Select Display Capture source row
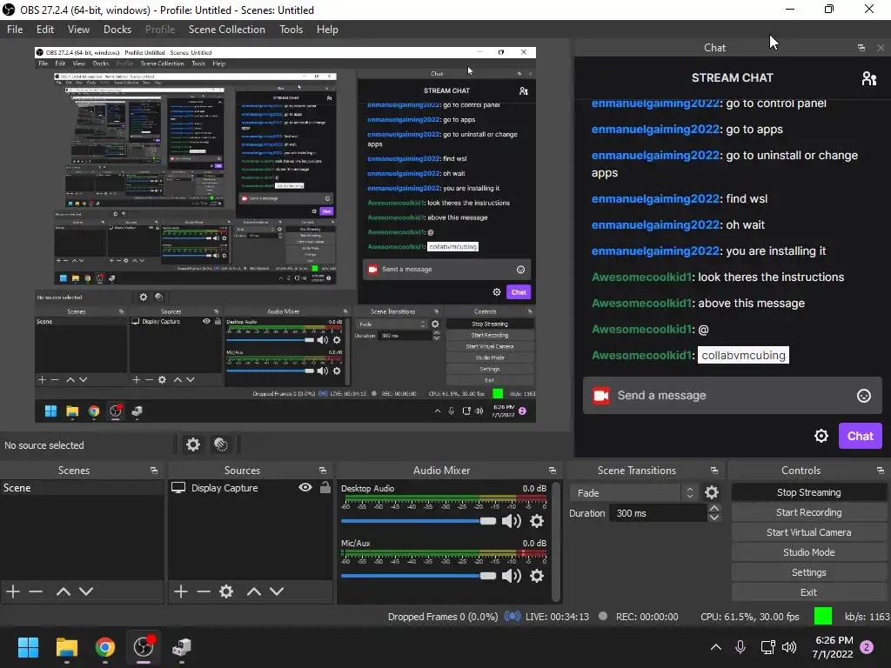Viewport: 891px width, 668px height. click(x=250, y=487)
